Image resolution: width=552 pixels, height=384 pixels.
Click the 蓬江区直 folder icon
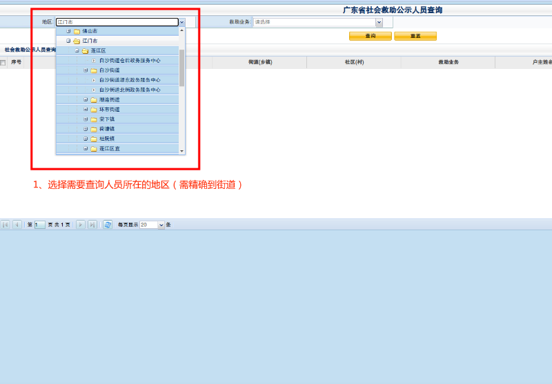94,149
